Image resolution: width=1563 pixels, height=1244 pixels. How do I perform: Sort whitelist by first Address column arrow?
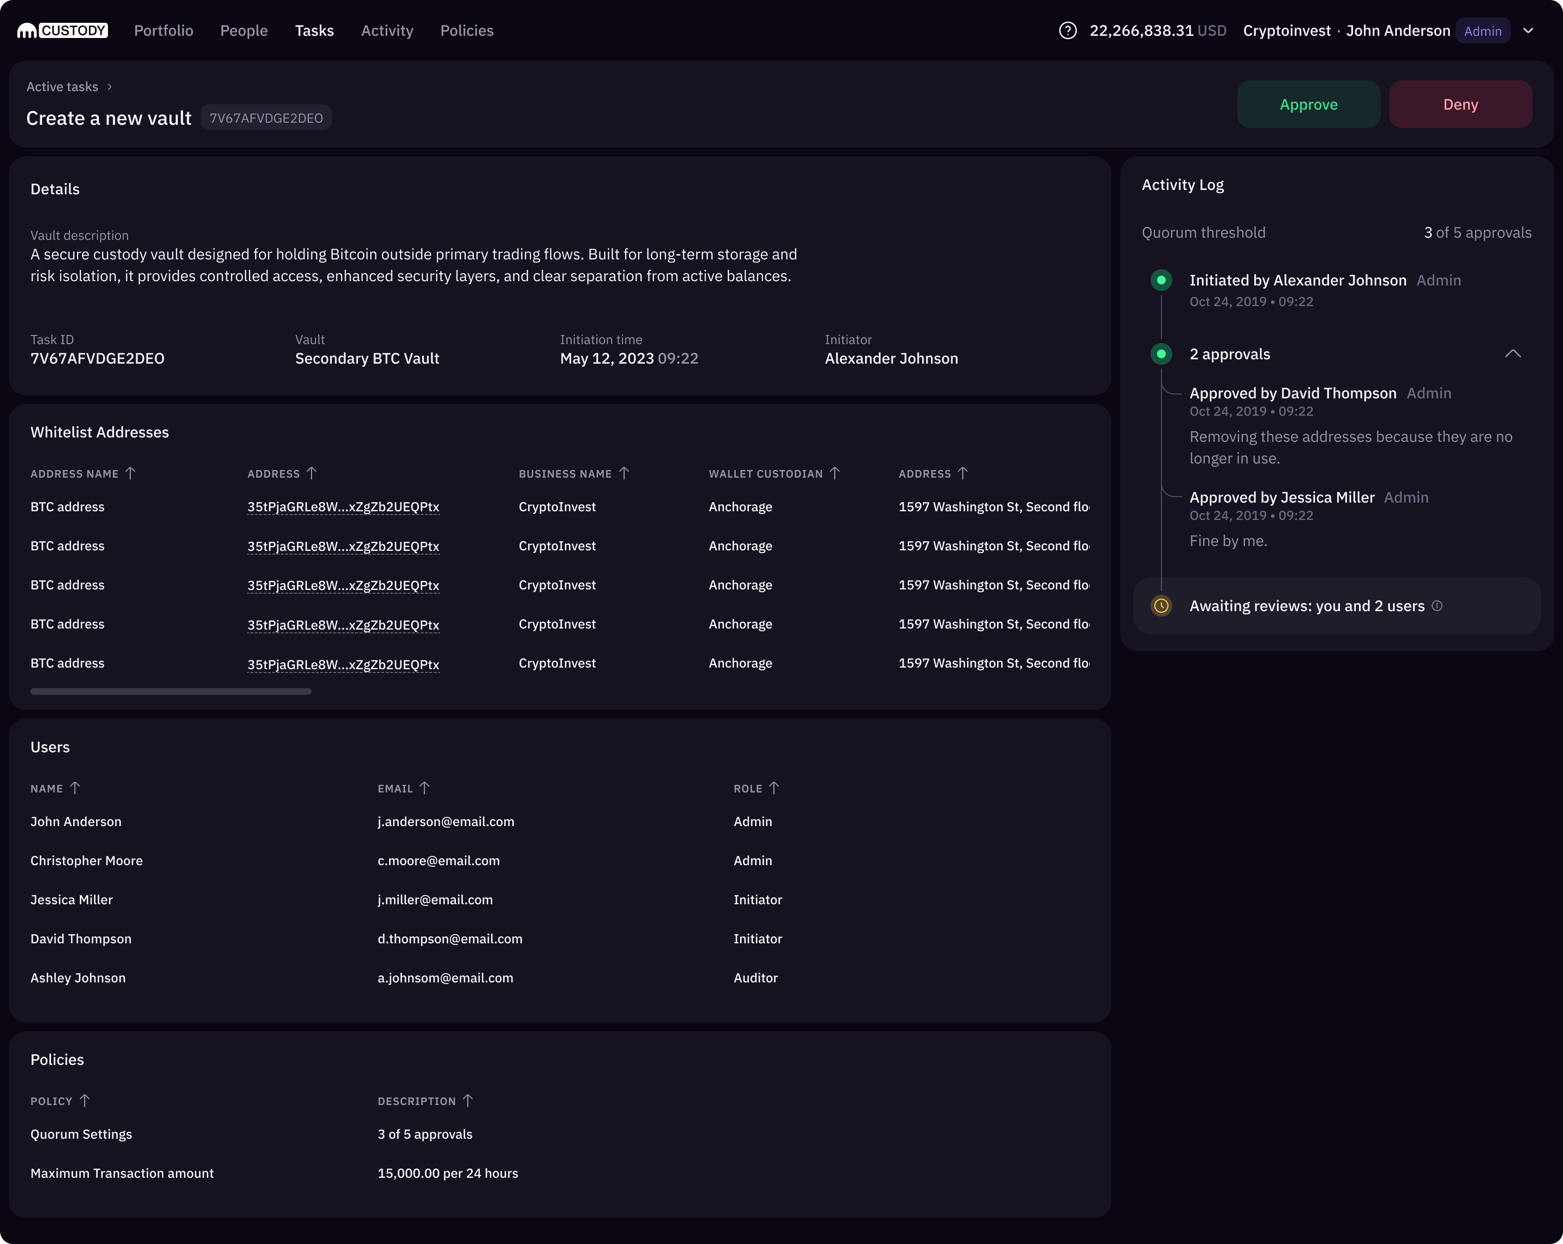pyautogui.click(x=312, y=473)
